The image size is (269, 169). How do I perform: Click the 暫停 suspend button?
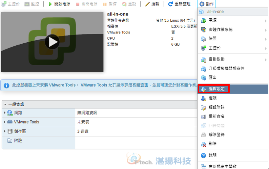pyautogui.click(x=110, y=4)
